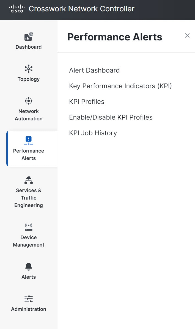
Task: Select Enable/Disable KPI Profiles
Action: [x=111, y=117]
